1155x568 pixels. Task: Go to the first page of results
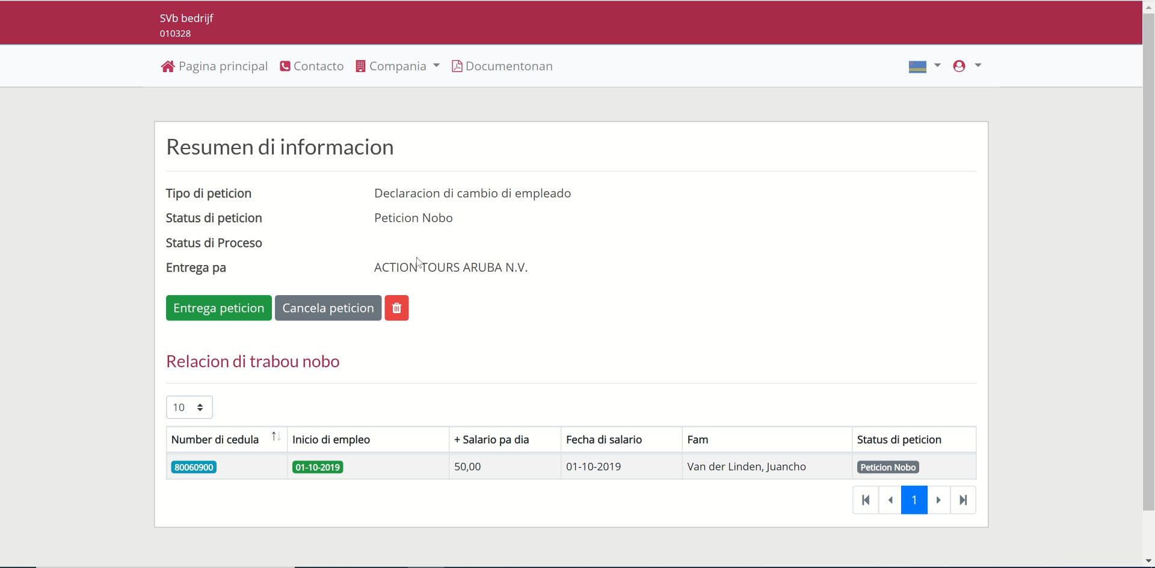point(866,500)
